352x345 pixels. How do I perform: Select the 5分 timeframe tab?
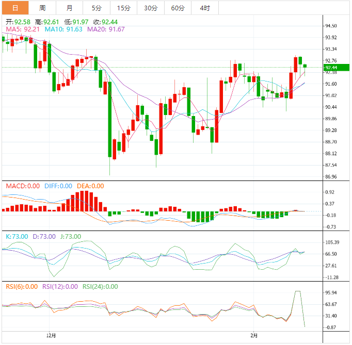[x=97, y=8]
